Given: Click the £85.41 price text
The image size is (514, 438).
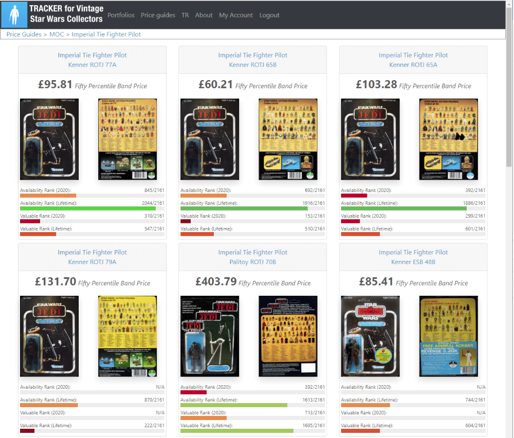Looking at the screenshot, I should pyautogui.click(x=376, y=281).
